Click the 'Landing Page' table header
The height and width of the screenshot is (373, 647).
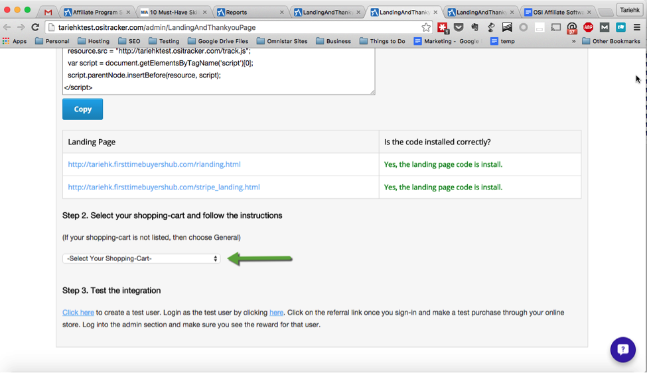92,142
